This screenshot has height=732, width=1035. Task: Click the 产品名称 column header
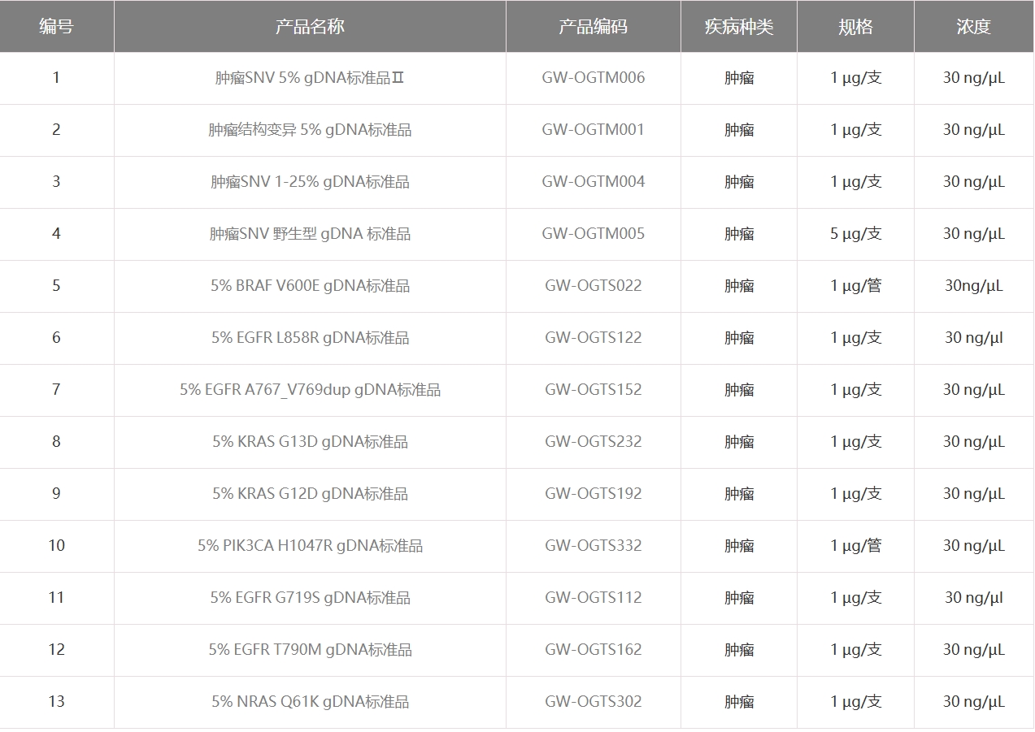310,26
